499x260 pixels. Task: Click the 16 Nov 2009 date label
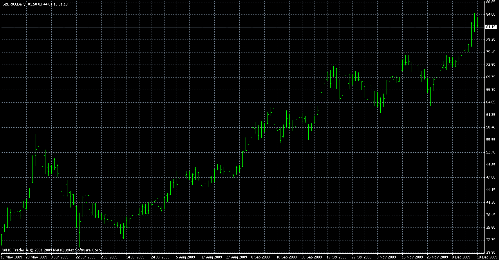(412, 257)
